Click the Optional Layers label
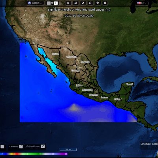The image size is (158, 158). coord(33,146)
